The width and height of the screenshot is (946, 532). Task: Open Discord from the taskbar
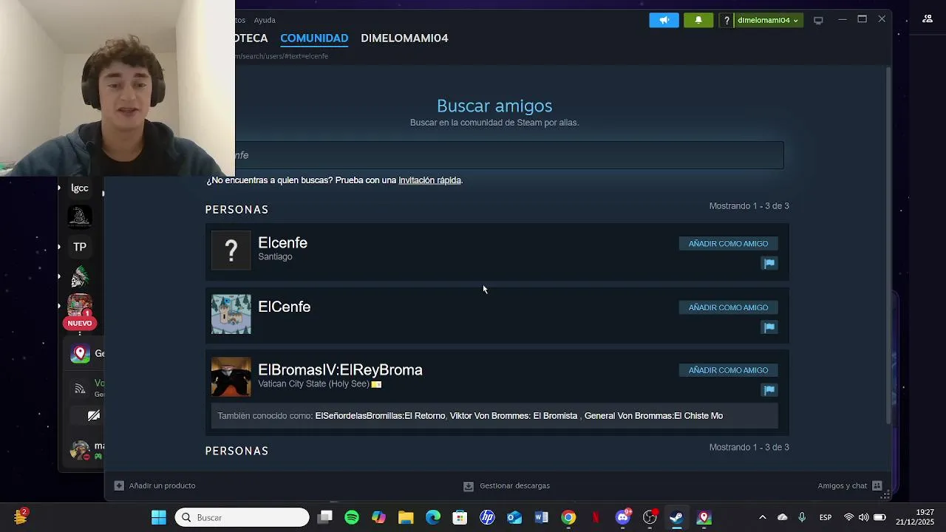(623, 517)
